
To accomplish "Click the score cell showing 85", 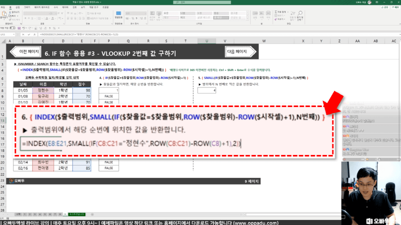I will coord(82,168).
